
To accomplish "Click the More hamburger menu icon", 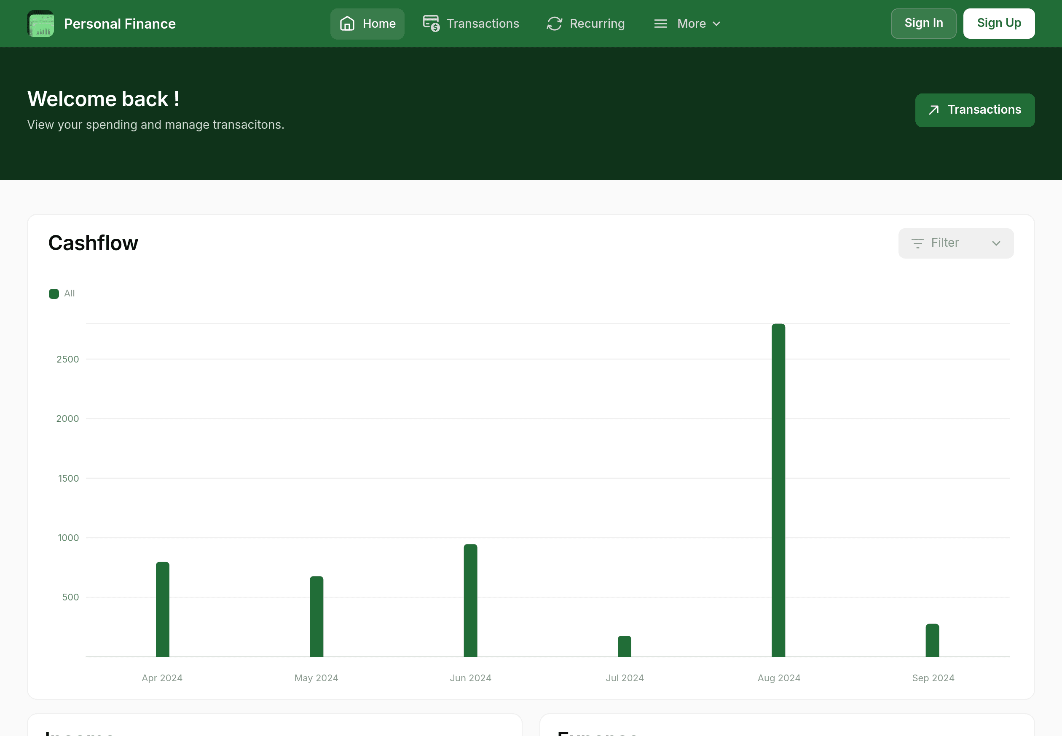I will coord(660,24).
